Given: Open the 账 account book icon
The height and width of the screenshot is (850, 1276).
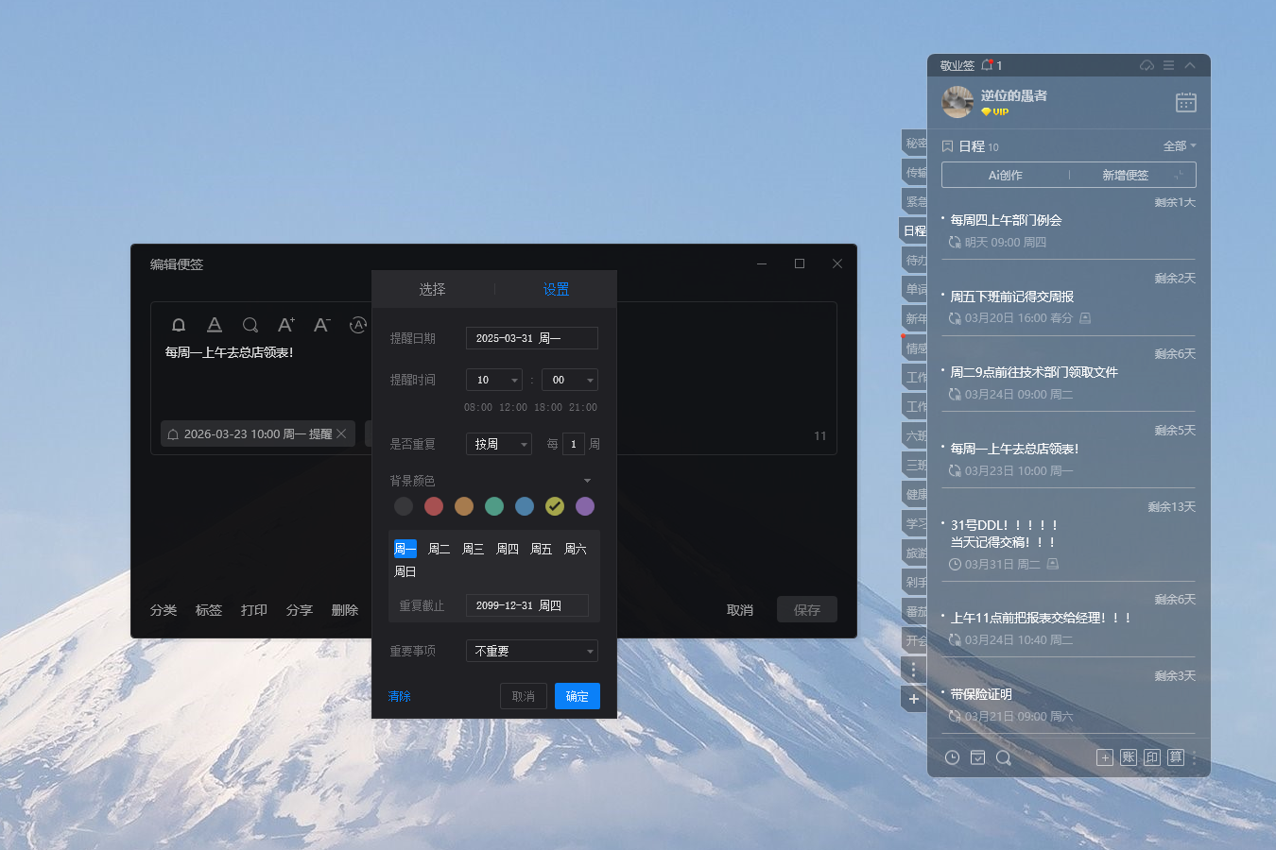Looking at the screenshot, I should [x=1128, y=757].
